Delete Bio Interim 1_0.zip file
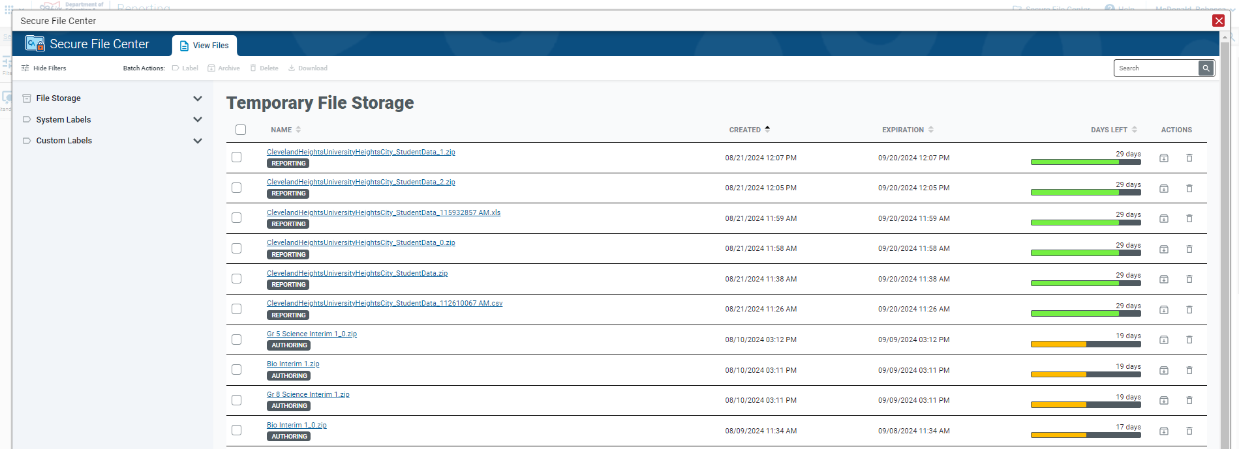The height and width of the screenshot is (449, 1239). coord(1189,431)
